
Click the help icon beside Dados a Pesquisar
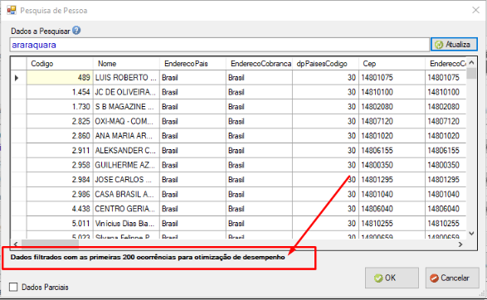(x=76, y=31)
